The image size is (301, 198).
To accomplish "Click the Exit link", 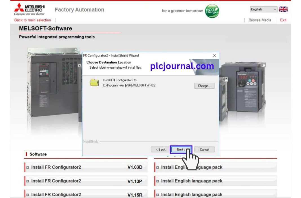I will point(283,20).
